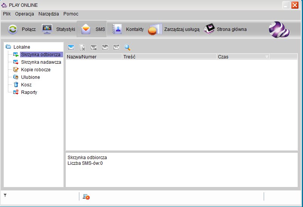Select Skrzynka nadawcza folder
The height and width of the screenshot is (207, 303).
[41, 62]
